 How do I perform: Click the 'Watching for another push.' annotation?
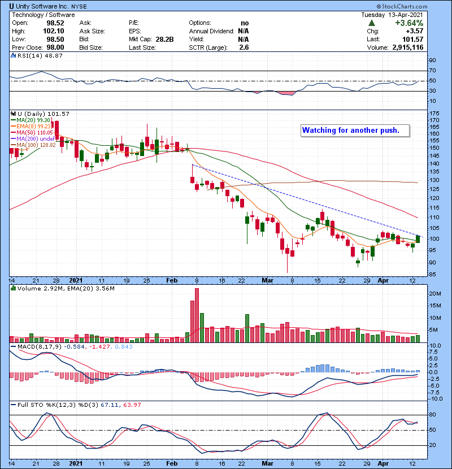[355, 131]
